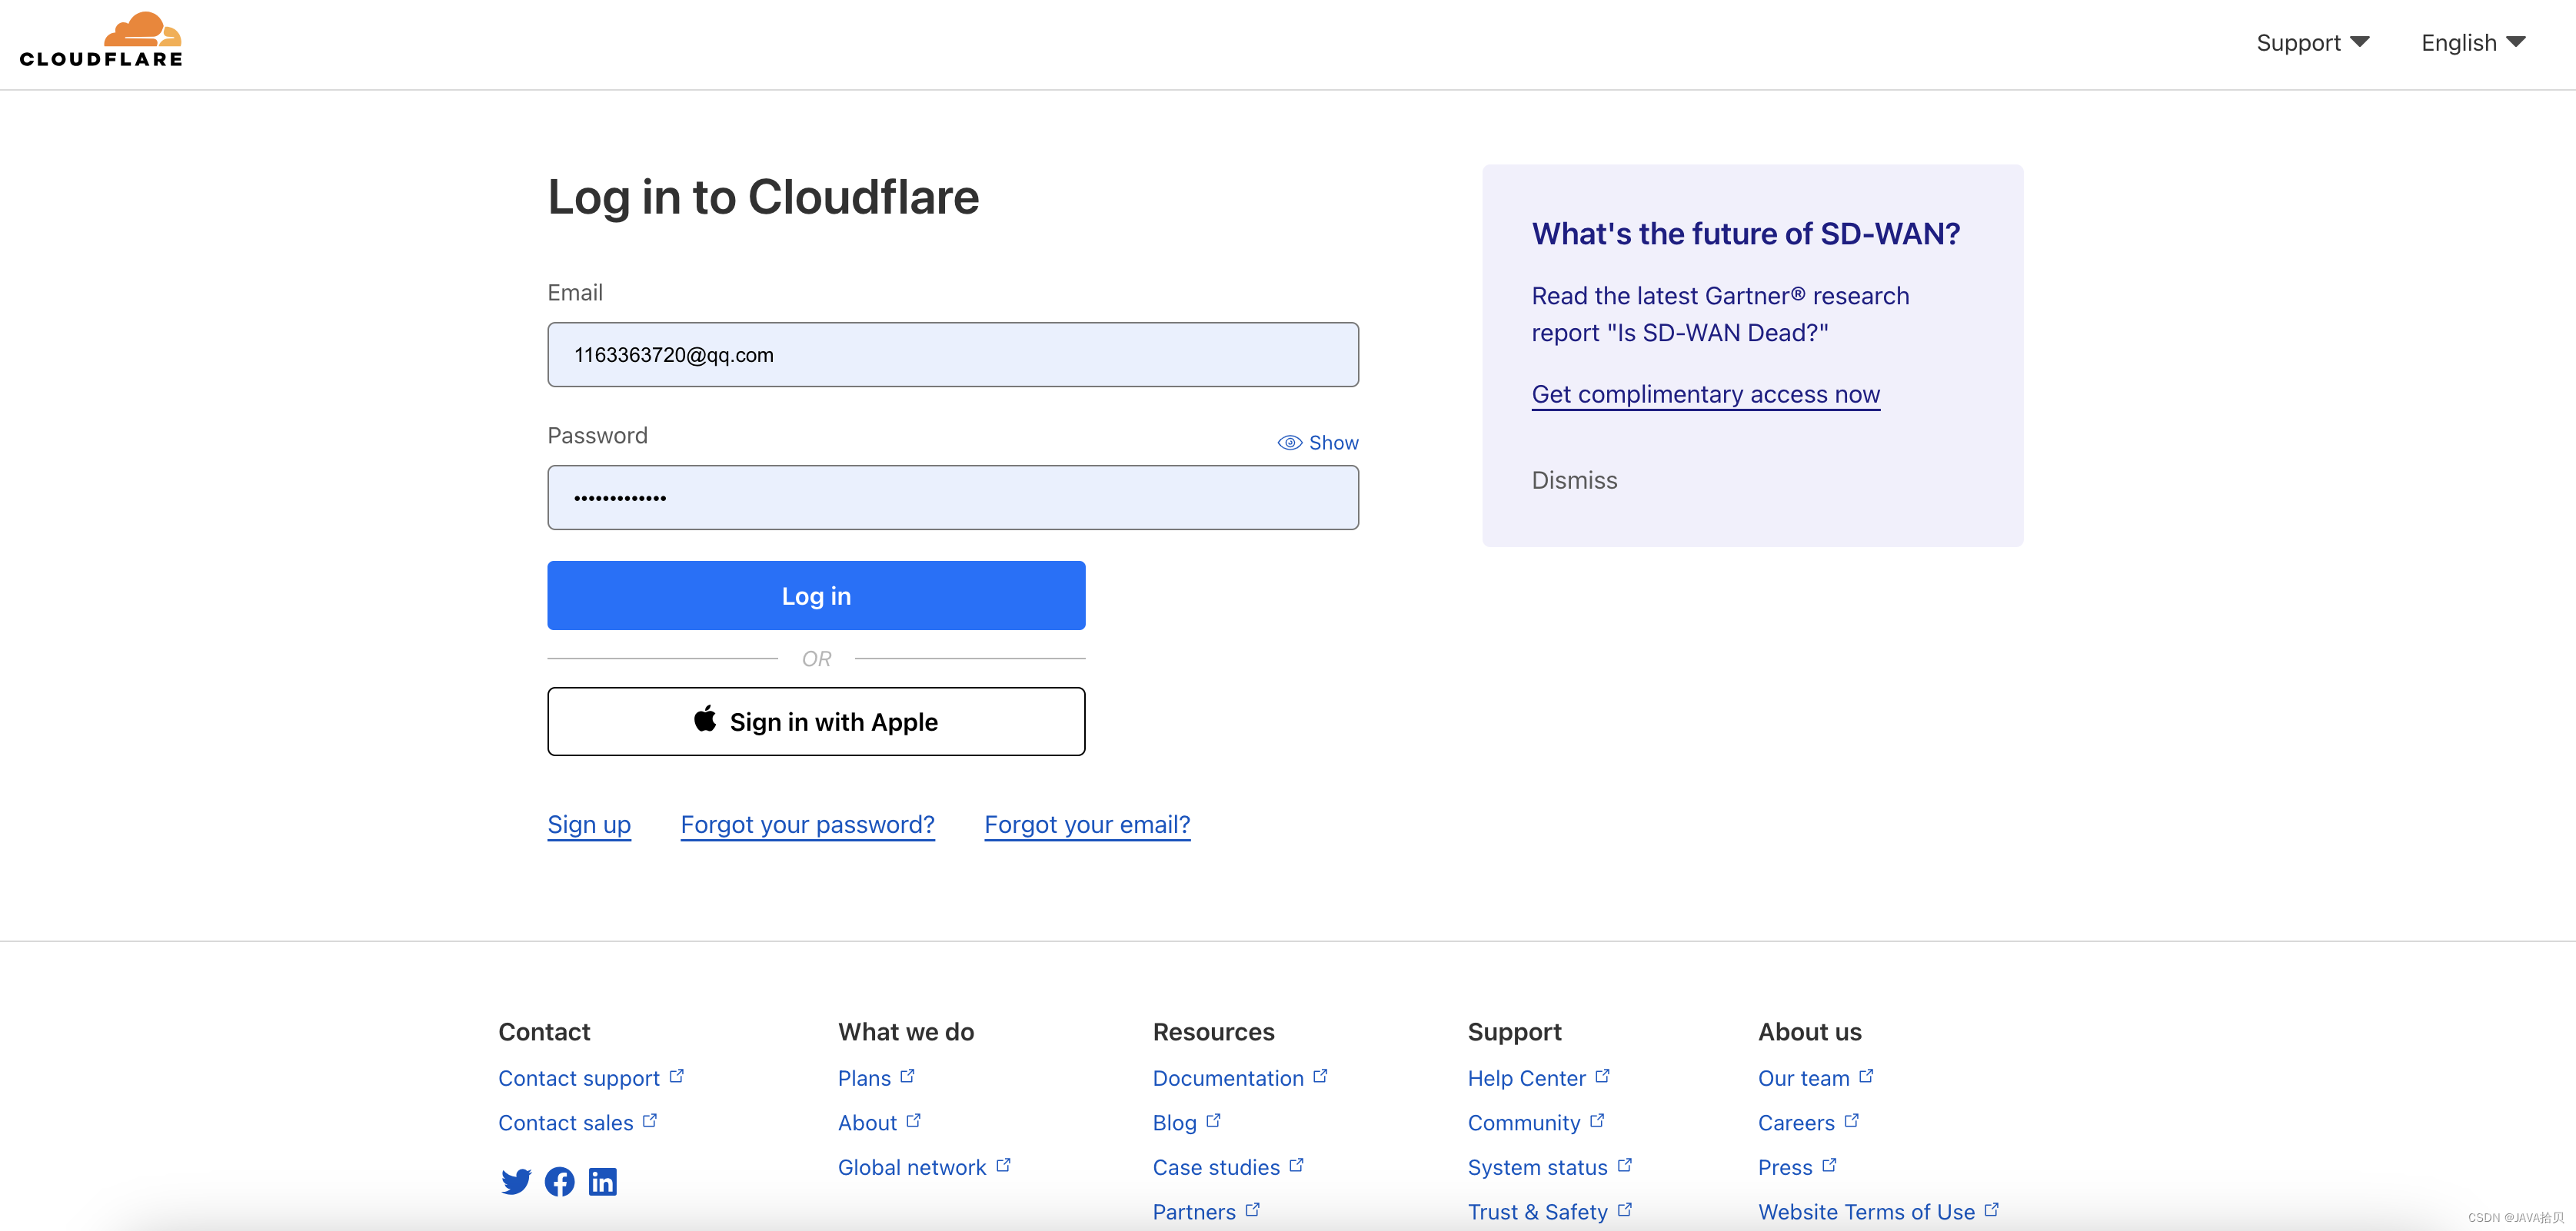This screenshot has height=1231, width=2576.
Task: Click the Cloudflare logo
Action: pos(101,40)
